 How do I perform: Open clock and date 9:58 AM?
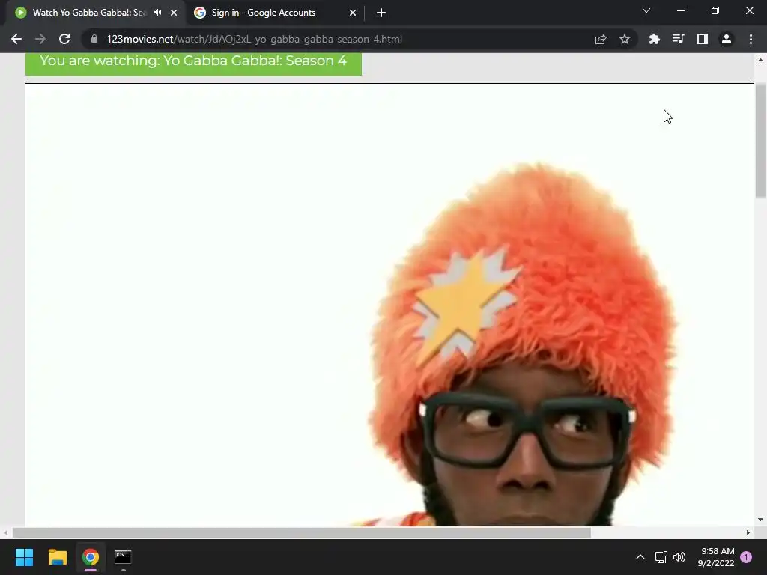pos(716,557)
